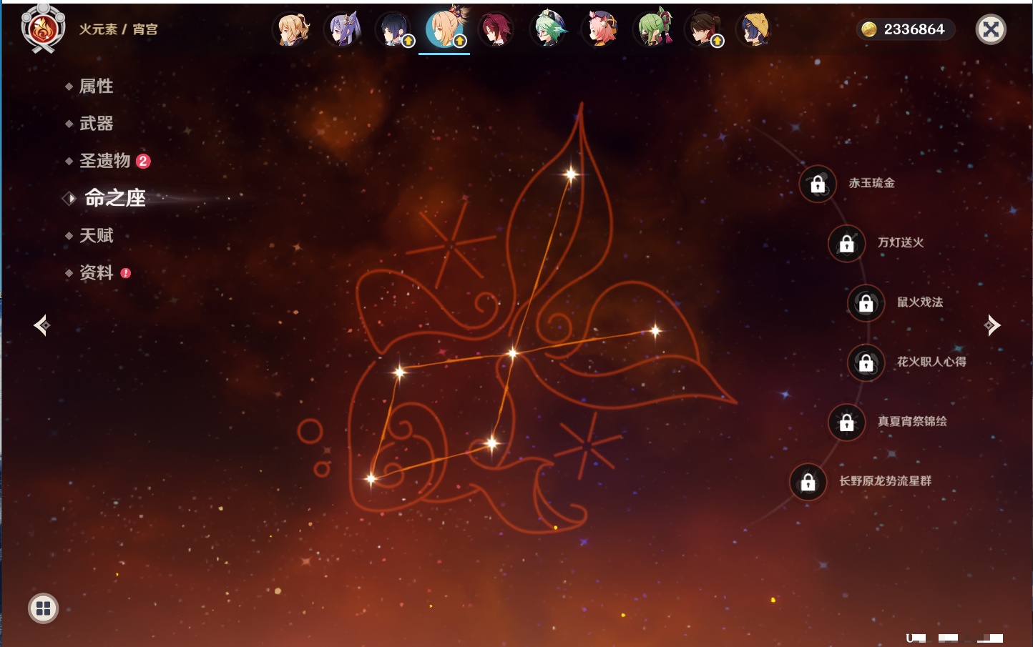Click the 鼠火戏法 constellation label
The height and width of the screenshot is (647, 1033).
pyautogui.click(x=920, y=302)
